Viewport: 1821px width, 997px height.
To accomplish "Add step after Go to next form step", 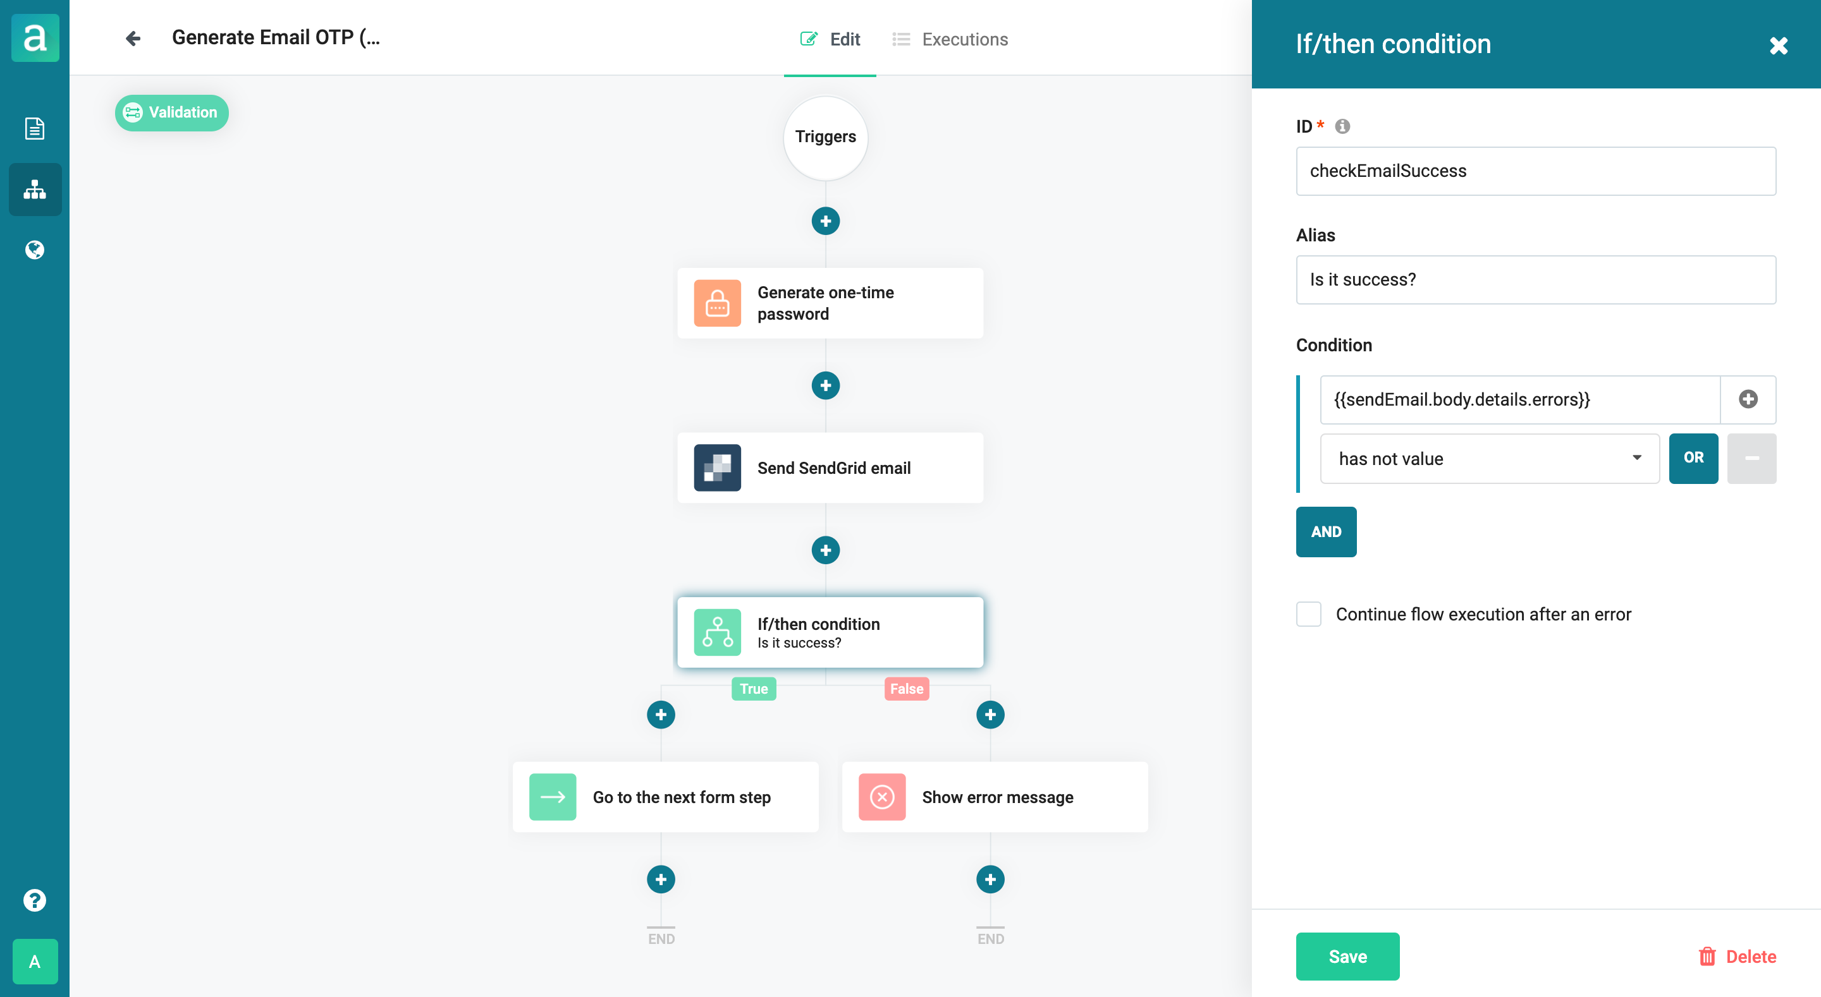I will click(x=660, y=879).
